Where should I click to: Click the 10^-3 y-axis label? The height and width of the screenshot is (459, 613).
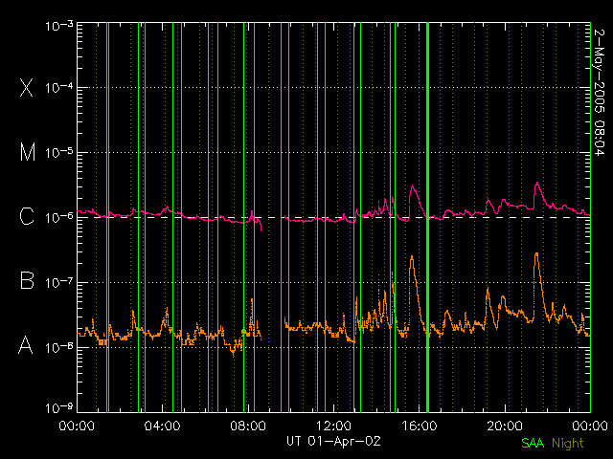point(59,27)
